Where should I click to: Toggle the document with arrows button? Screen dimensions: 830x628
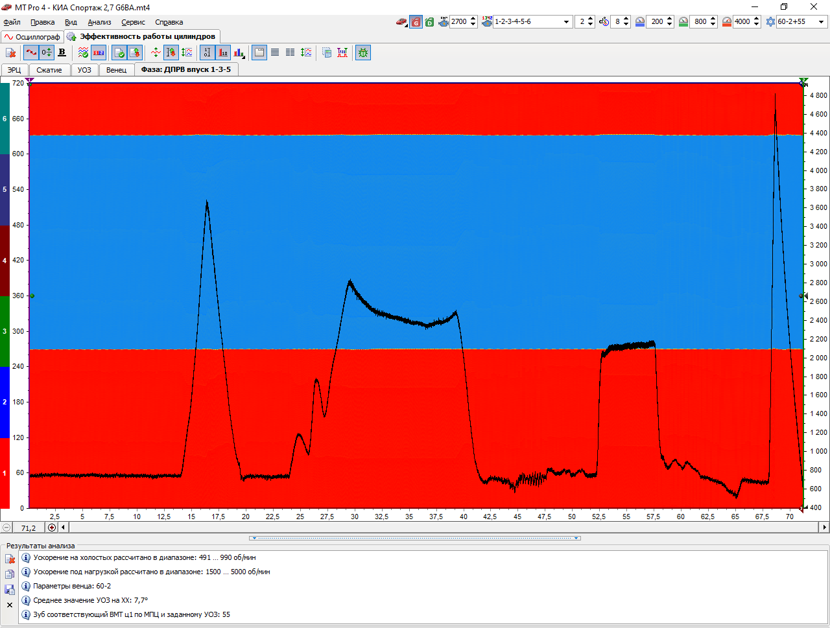[134, 52]
